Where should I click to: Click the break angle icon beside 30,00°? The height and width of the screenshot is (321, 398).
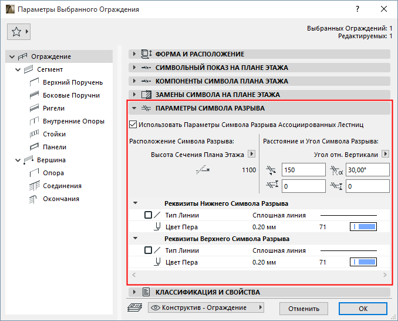click(x=336, y=170)
